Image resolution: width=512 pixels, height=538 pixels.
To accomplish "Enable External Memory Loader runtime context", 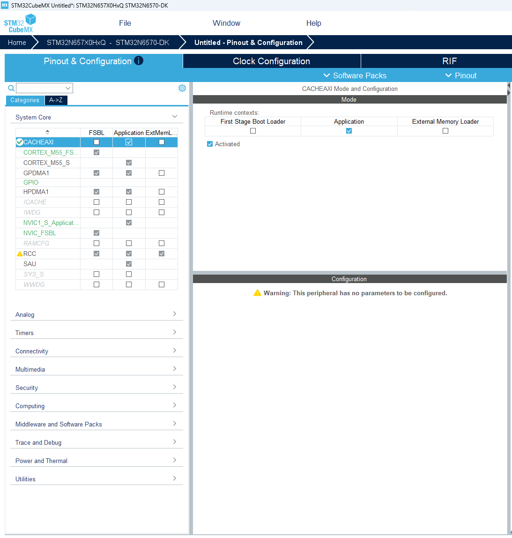I will tap(445, 131).
